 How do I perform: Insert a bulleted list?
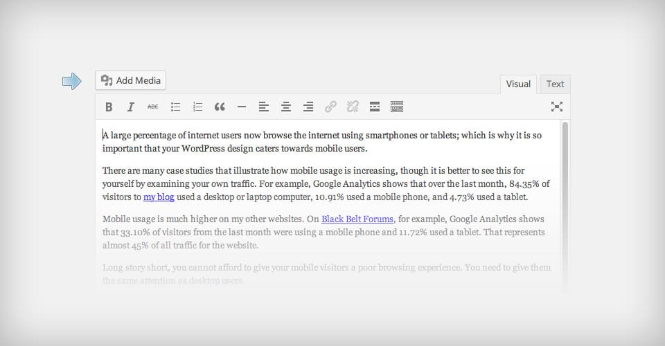click(176, 107)
